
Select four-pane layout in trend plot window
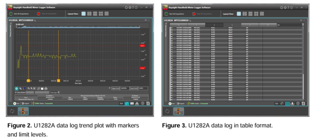tap(101, 14)
